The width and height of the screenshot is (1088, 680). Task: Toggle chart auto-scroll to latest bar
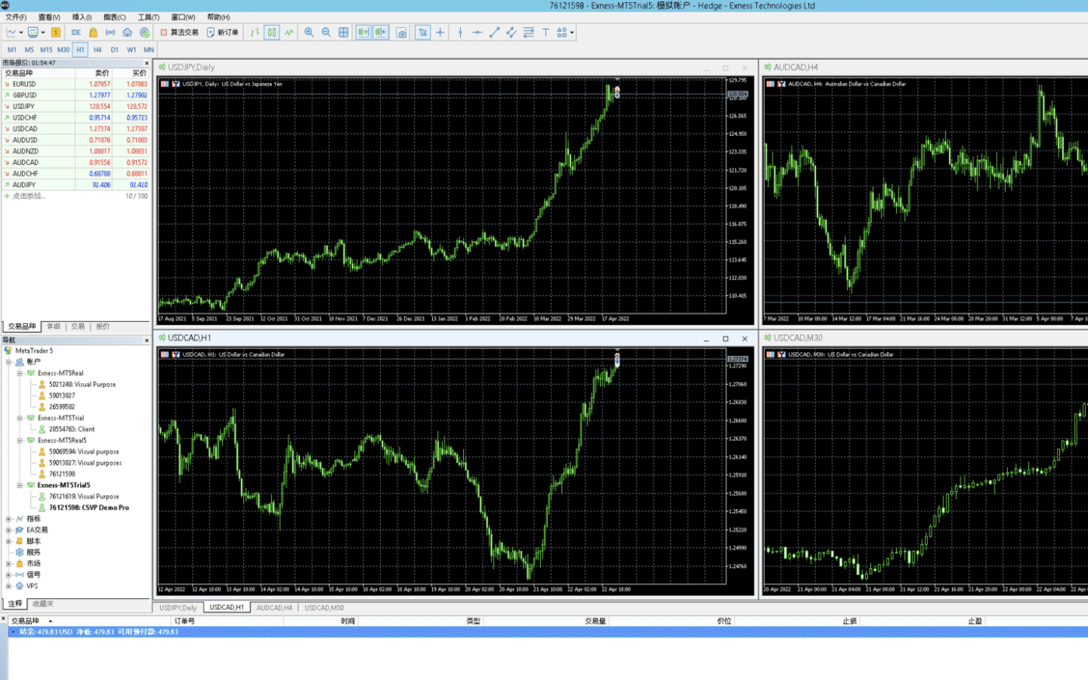[363, 33]
